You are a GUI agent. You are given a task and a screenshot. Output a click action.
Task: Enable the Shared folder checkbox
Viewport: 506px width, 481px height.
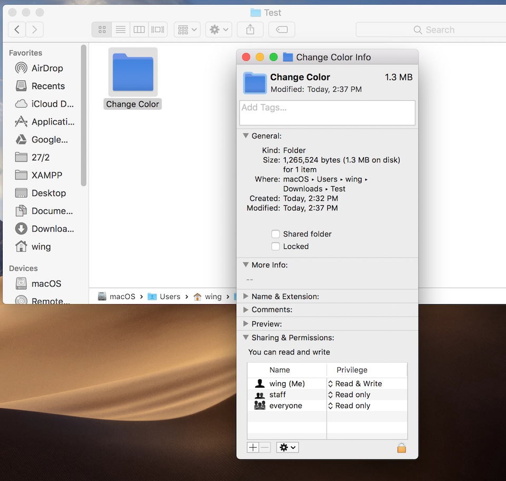(x=275, y=234)
